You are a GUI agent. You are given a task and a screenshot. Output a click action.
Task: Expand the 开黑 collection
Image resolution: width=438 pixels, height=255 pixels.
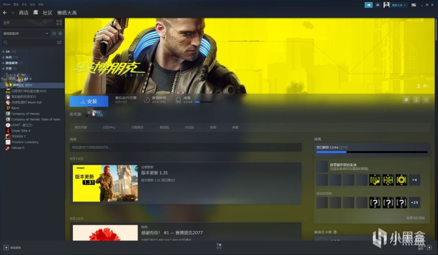tap(9, 69)
